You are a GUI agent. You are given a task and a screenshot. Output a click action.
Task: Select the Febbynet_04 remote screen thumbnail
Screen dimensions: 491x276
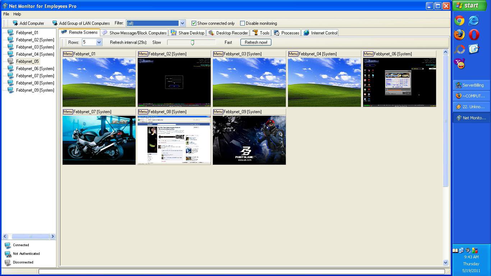click(324, 82)
